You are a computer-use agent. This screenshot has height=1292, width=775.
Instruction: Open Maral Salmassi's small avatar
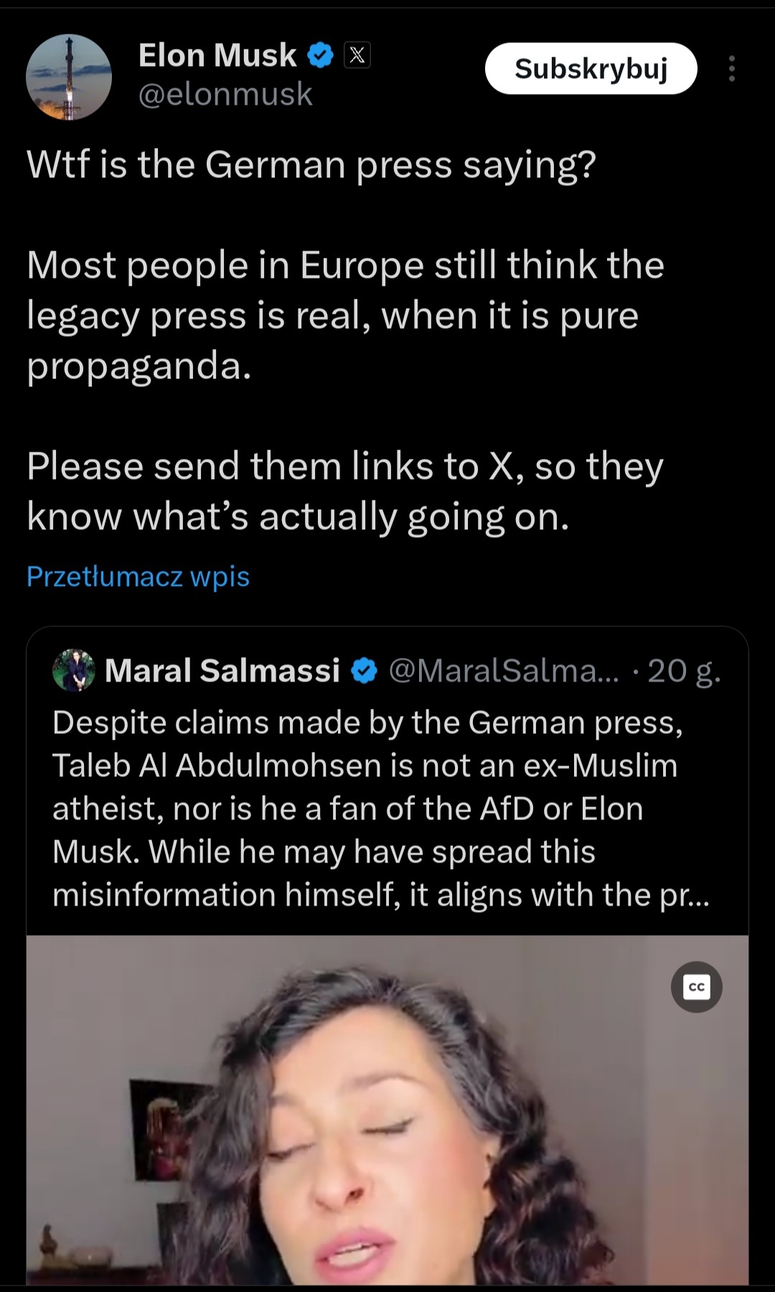coord(74,670)
